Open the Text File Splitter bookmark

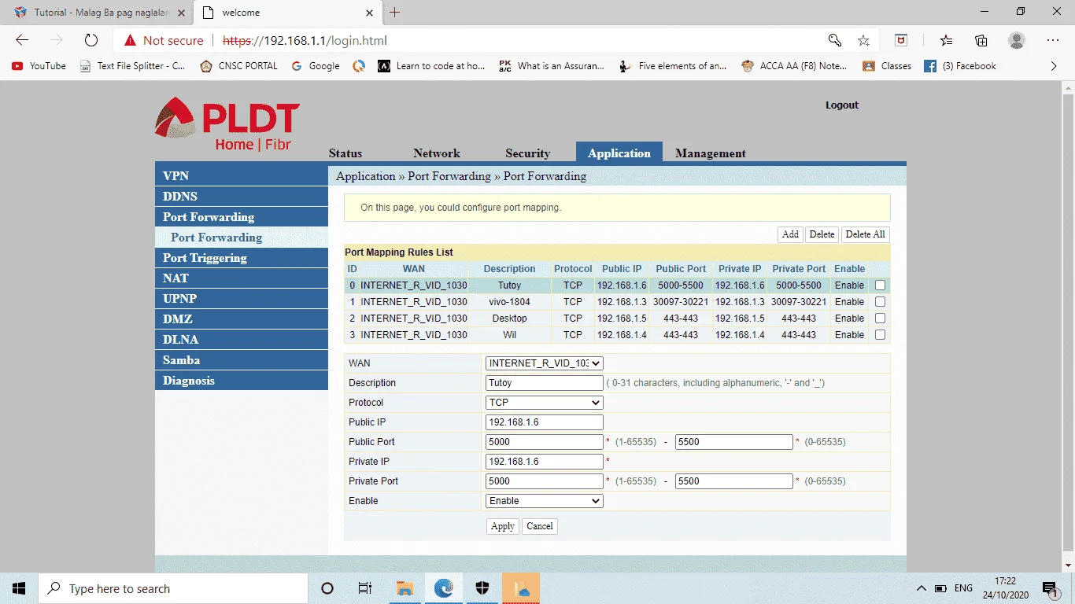(x=133, y=66)
